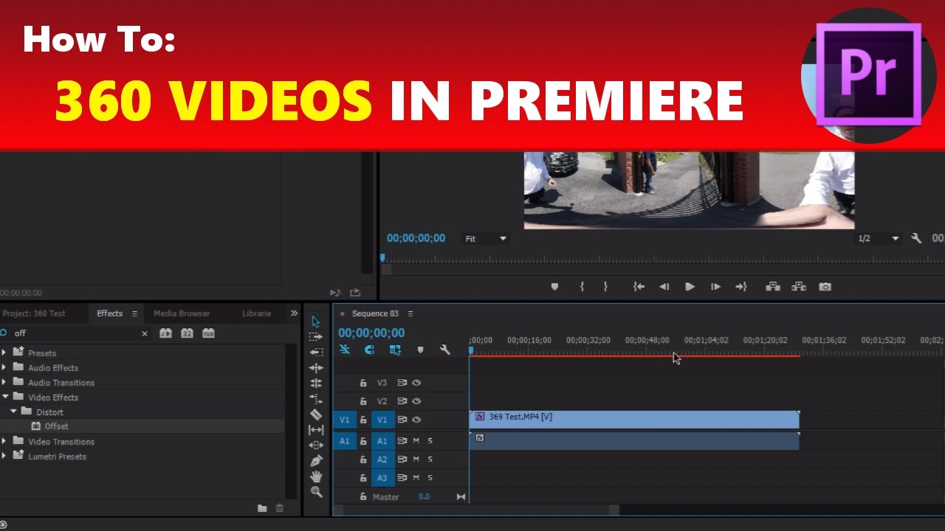Toggle Linked Selection in timeline
The height and width of the screenshot is (531, 945).
coord(395,350)
